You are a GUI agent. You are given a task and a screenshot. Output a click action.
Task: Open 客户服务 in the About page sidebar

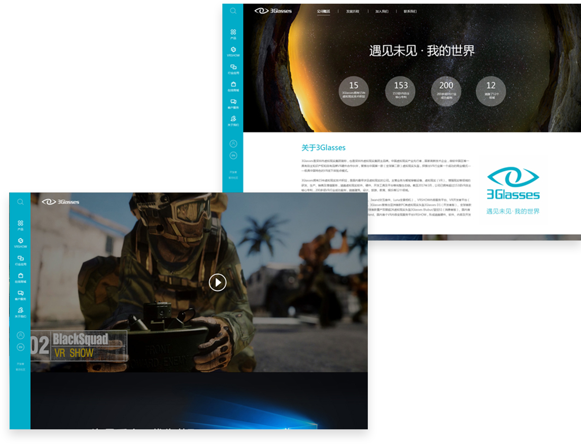point(233,104)
